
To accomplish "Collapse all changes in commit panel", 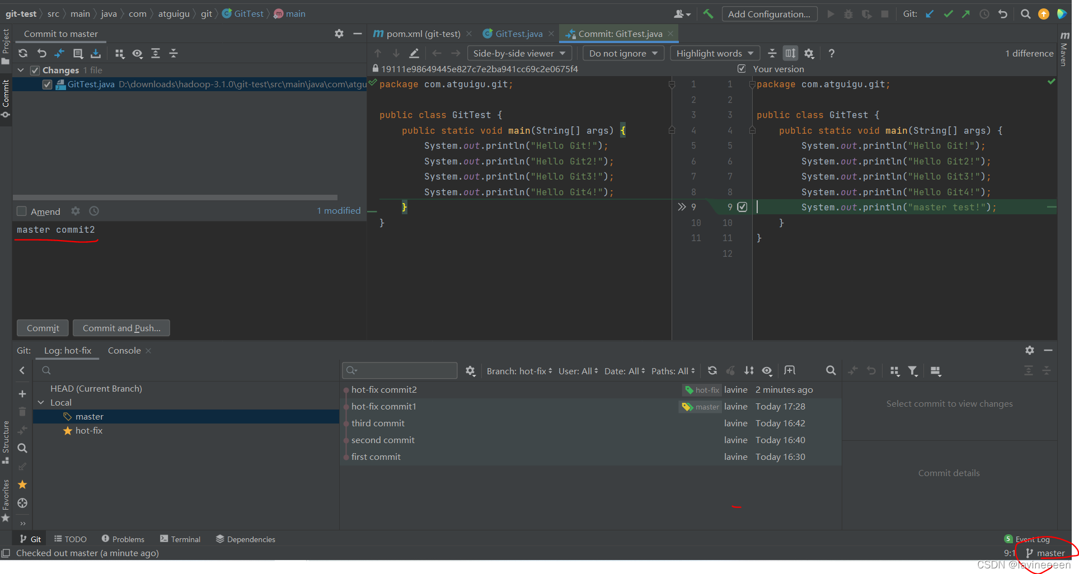I will tap(173, 53).
